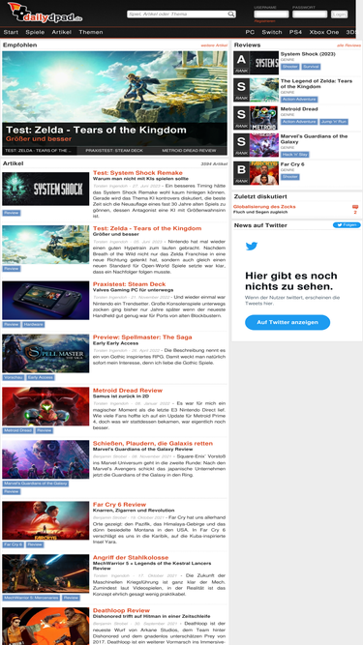Click the Folgen Twitter follow button
The width and height of the screenshot is (363, 645).
[347, 225]
